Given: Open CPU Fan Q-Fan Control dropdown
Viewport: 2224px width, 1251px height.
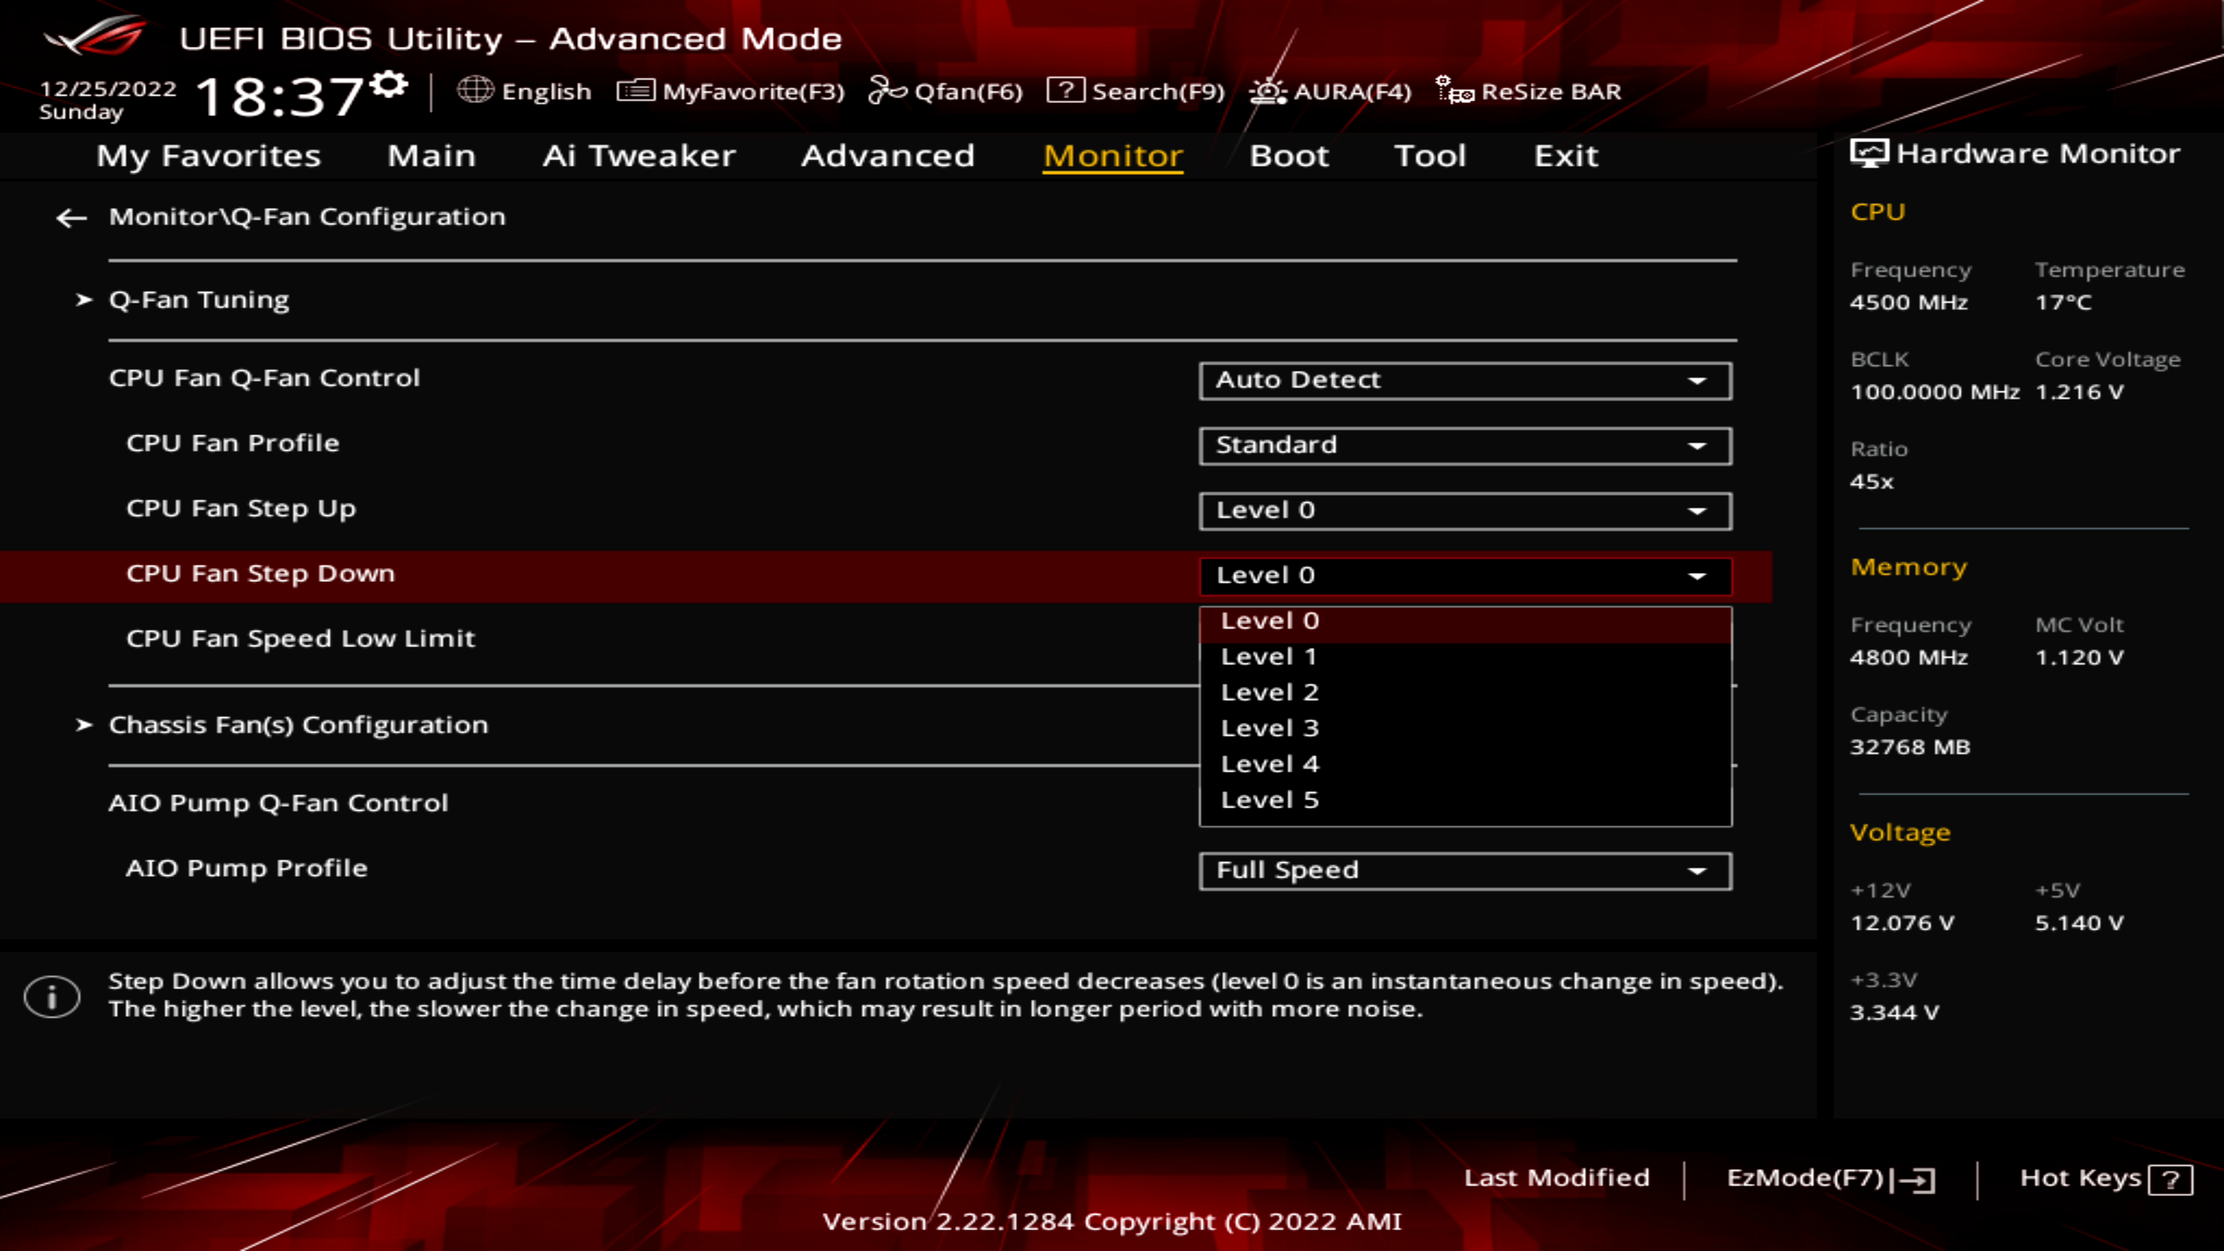Looking at the screenshot, I should tap(1462, 379).
